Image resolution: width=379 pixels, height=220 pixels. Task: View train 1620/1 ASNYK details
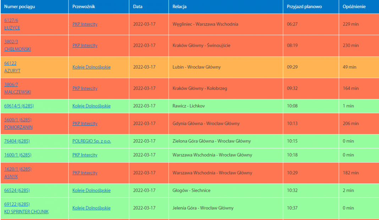(18, 173)
